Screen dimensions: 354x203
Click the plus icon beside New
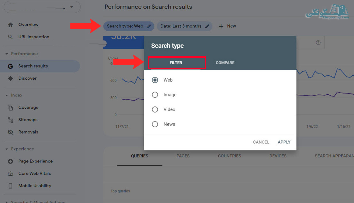pos(221,26)
